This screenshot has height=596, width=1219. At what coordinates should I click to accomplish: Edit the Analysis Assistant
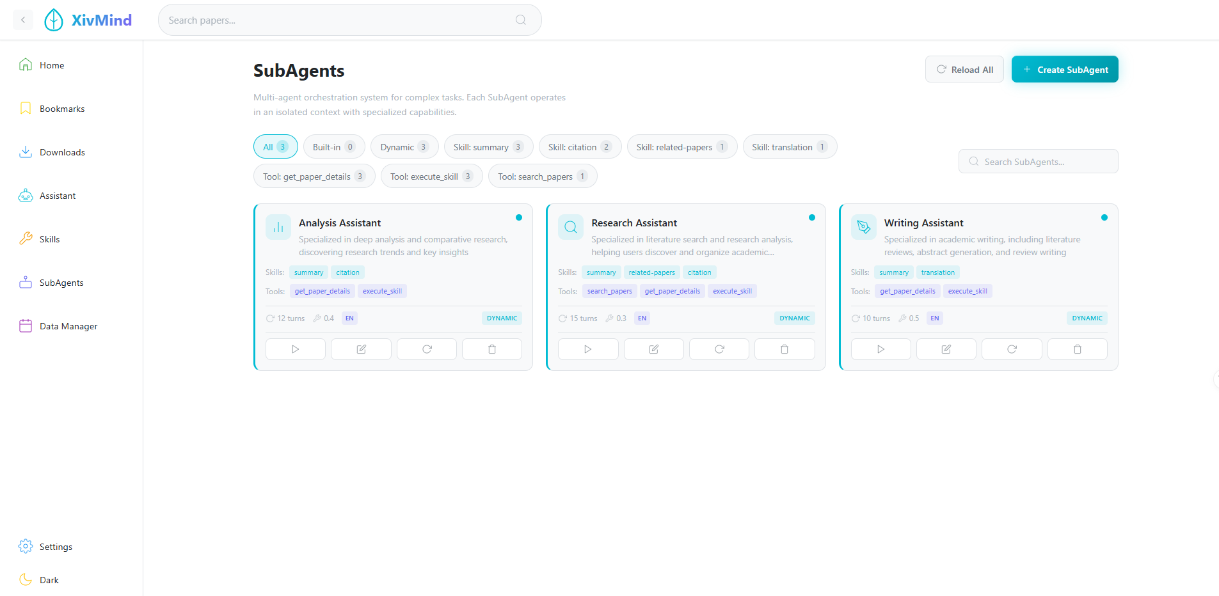click(361, 349)
